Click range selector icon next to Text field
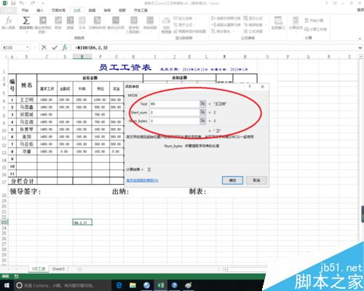Image resolution: width=364 pixels, height=291 pixels. coord(202,104)
